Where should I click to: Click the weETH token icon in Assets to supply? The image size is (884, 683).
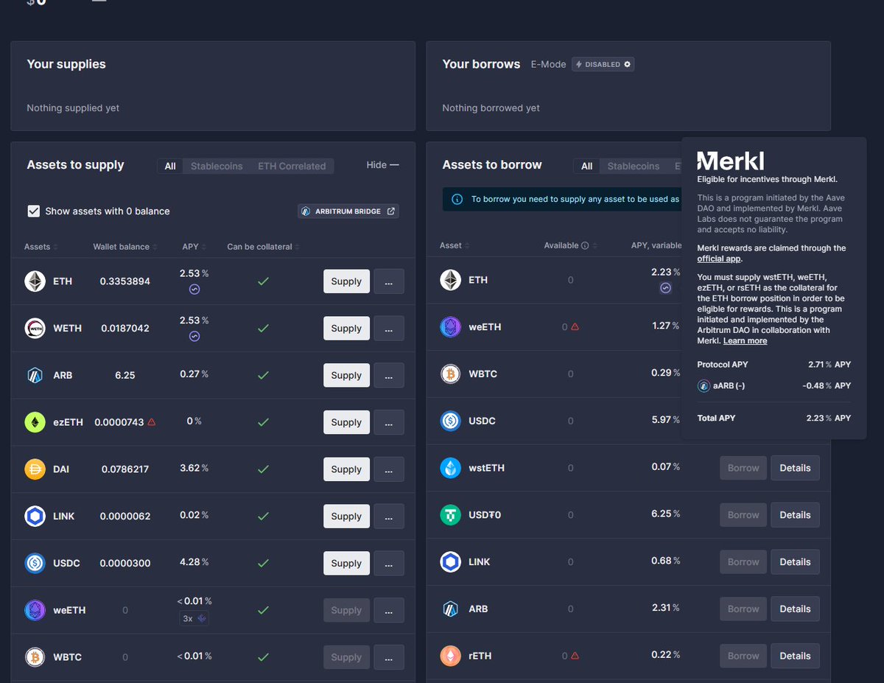(35, 610)
